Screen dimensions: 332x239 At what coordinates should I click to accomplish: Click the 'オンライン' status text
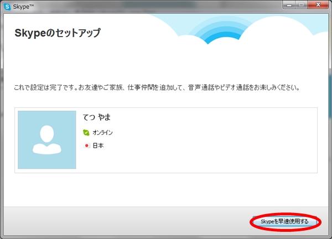click(x=102, y=133)
